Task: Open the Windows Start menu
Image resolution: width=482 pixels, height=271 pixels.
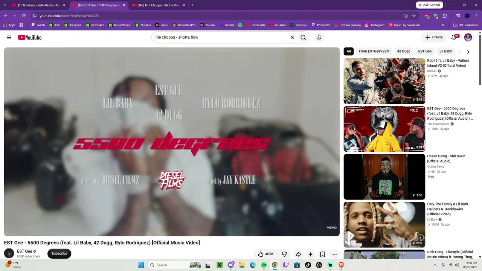Action: tap(141, 265)
